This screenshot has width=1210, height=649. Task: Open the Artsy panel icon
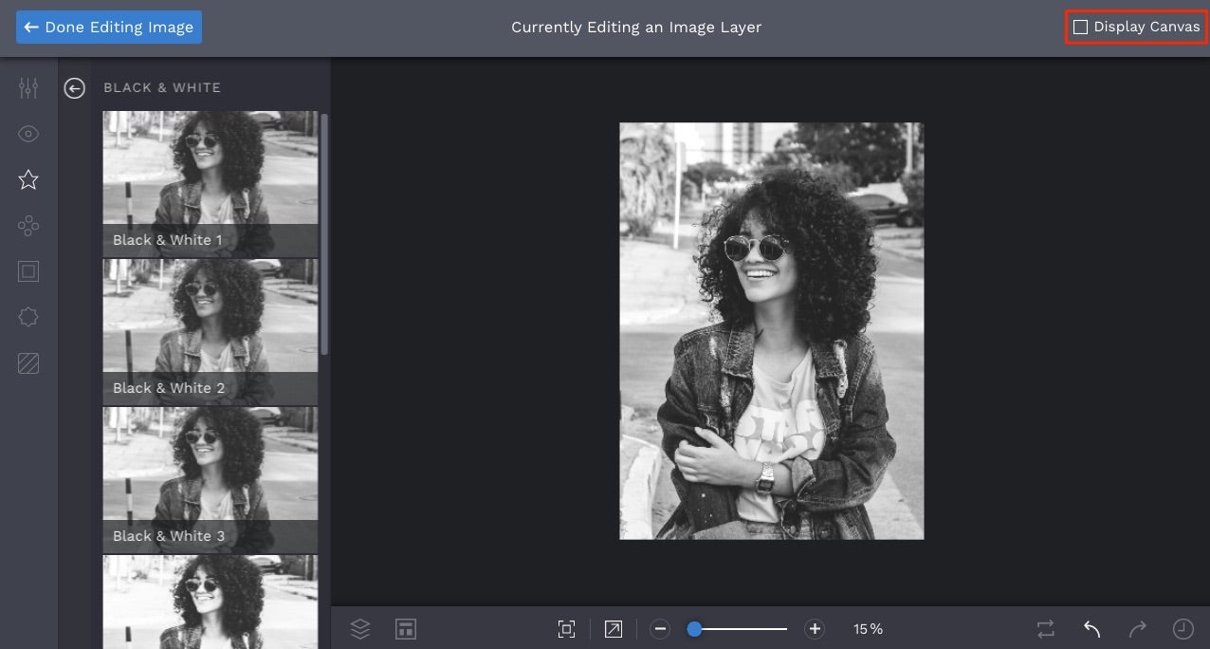coord(28,226)
